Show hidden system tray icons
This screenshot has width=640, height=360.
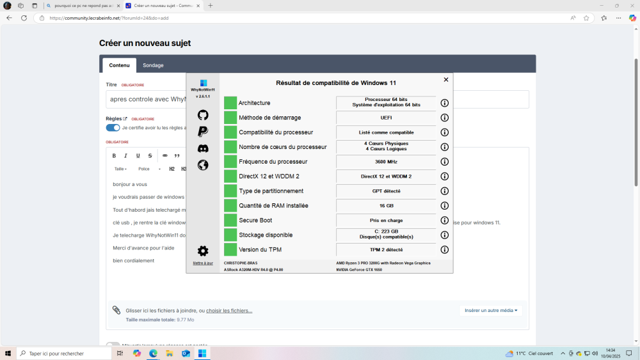tap(563, 354)
